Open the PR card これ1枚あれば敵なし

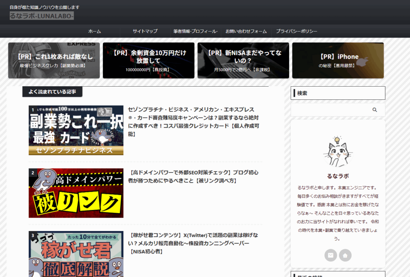point(54,60)
